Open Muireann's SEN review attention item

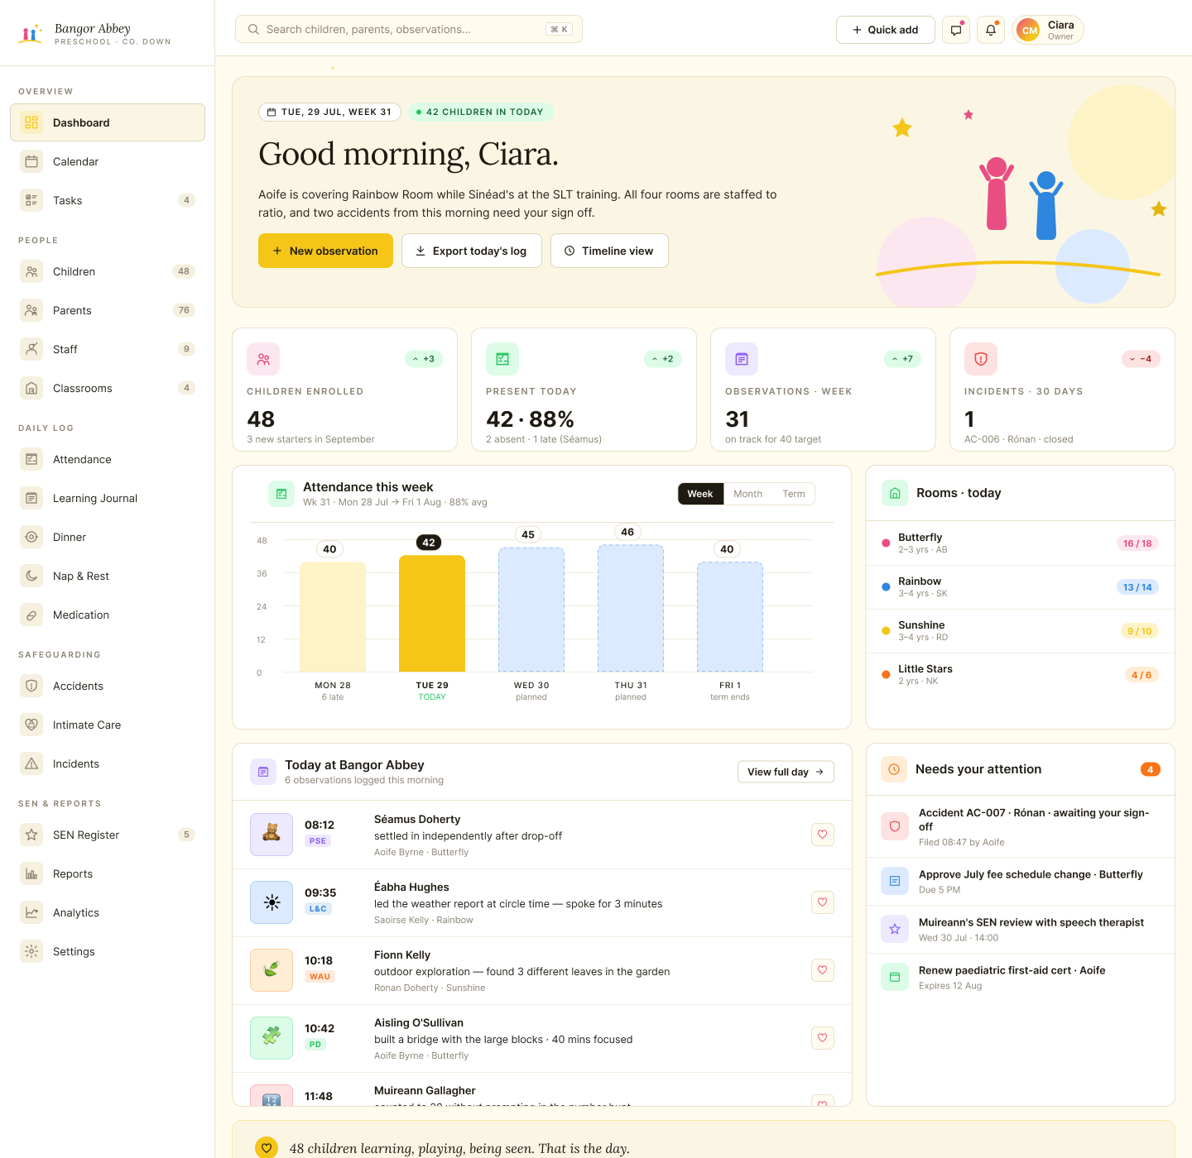1021,929
